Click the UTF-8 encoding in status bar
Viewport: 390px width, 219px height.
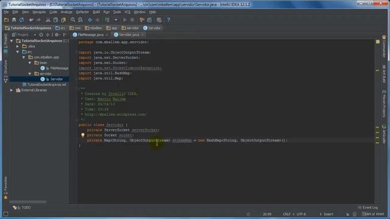click(301, 214)
